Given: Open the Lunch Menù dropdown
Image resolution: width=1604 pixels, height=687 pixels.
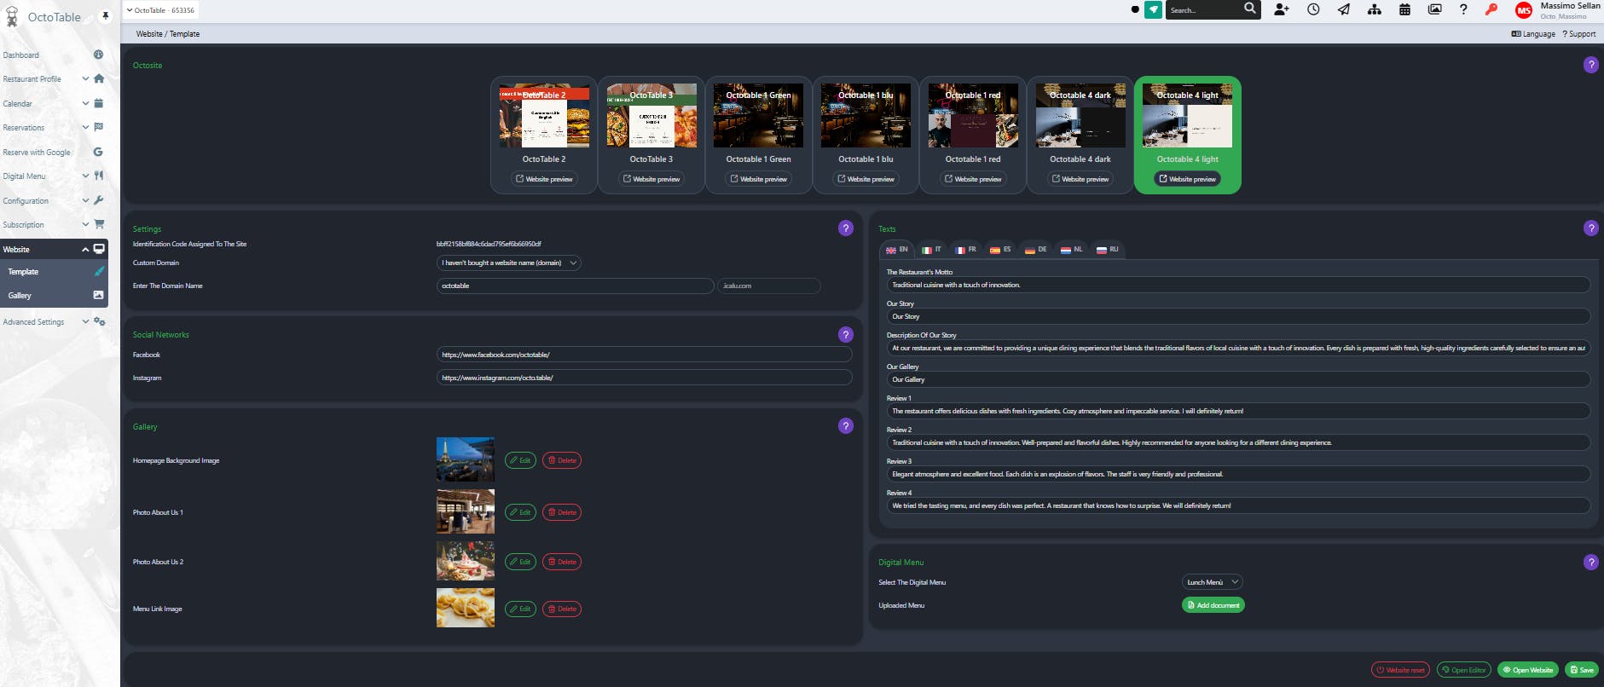Looking at the screenshot, I should pos(1212,582).
